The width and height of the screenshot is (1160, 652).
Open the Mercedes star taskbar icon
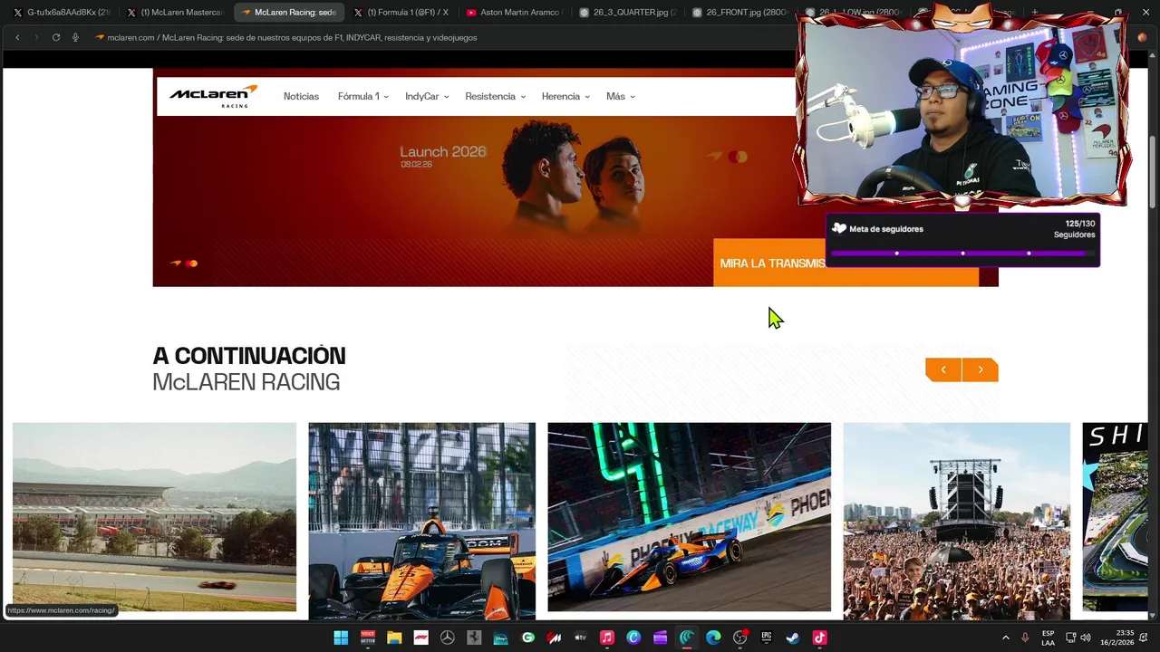[x=447, y=638]
